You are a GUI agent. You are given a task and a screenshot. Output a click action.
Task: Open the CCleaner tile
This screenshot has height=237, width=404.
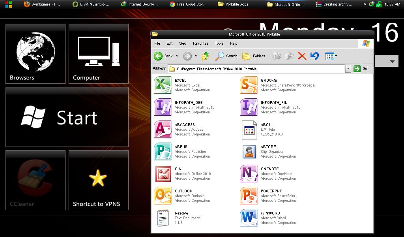tap(36, 180)
